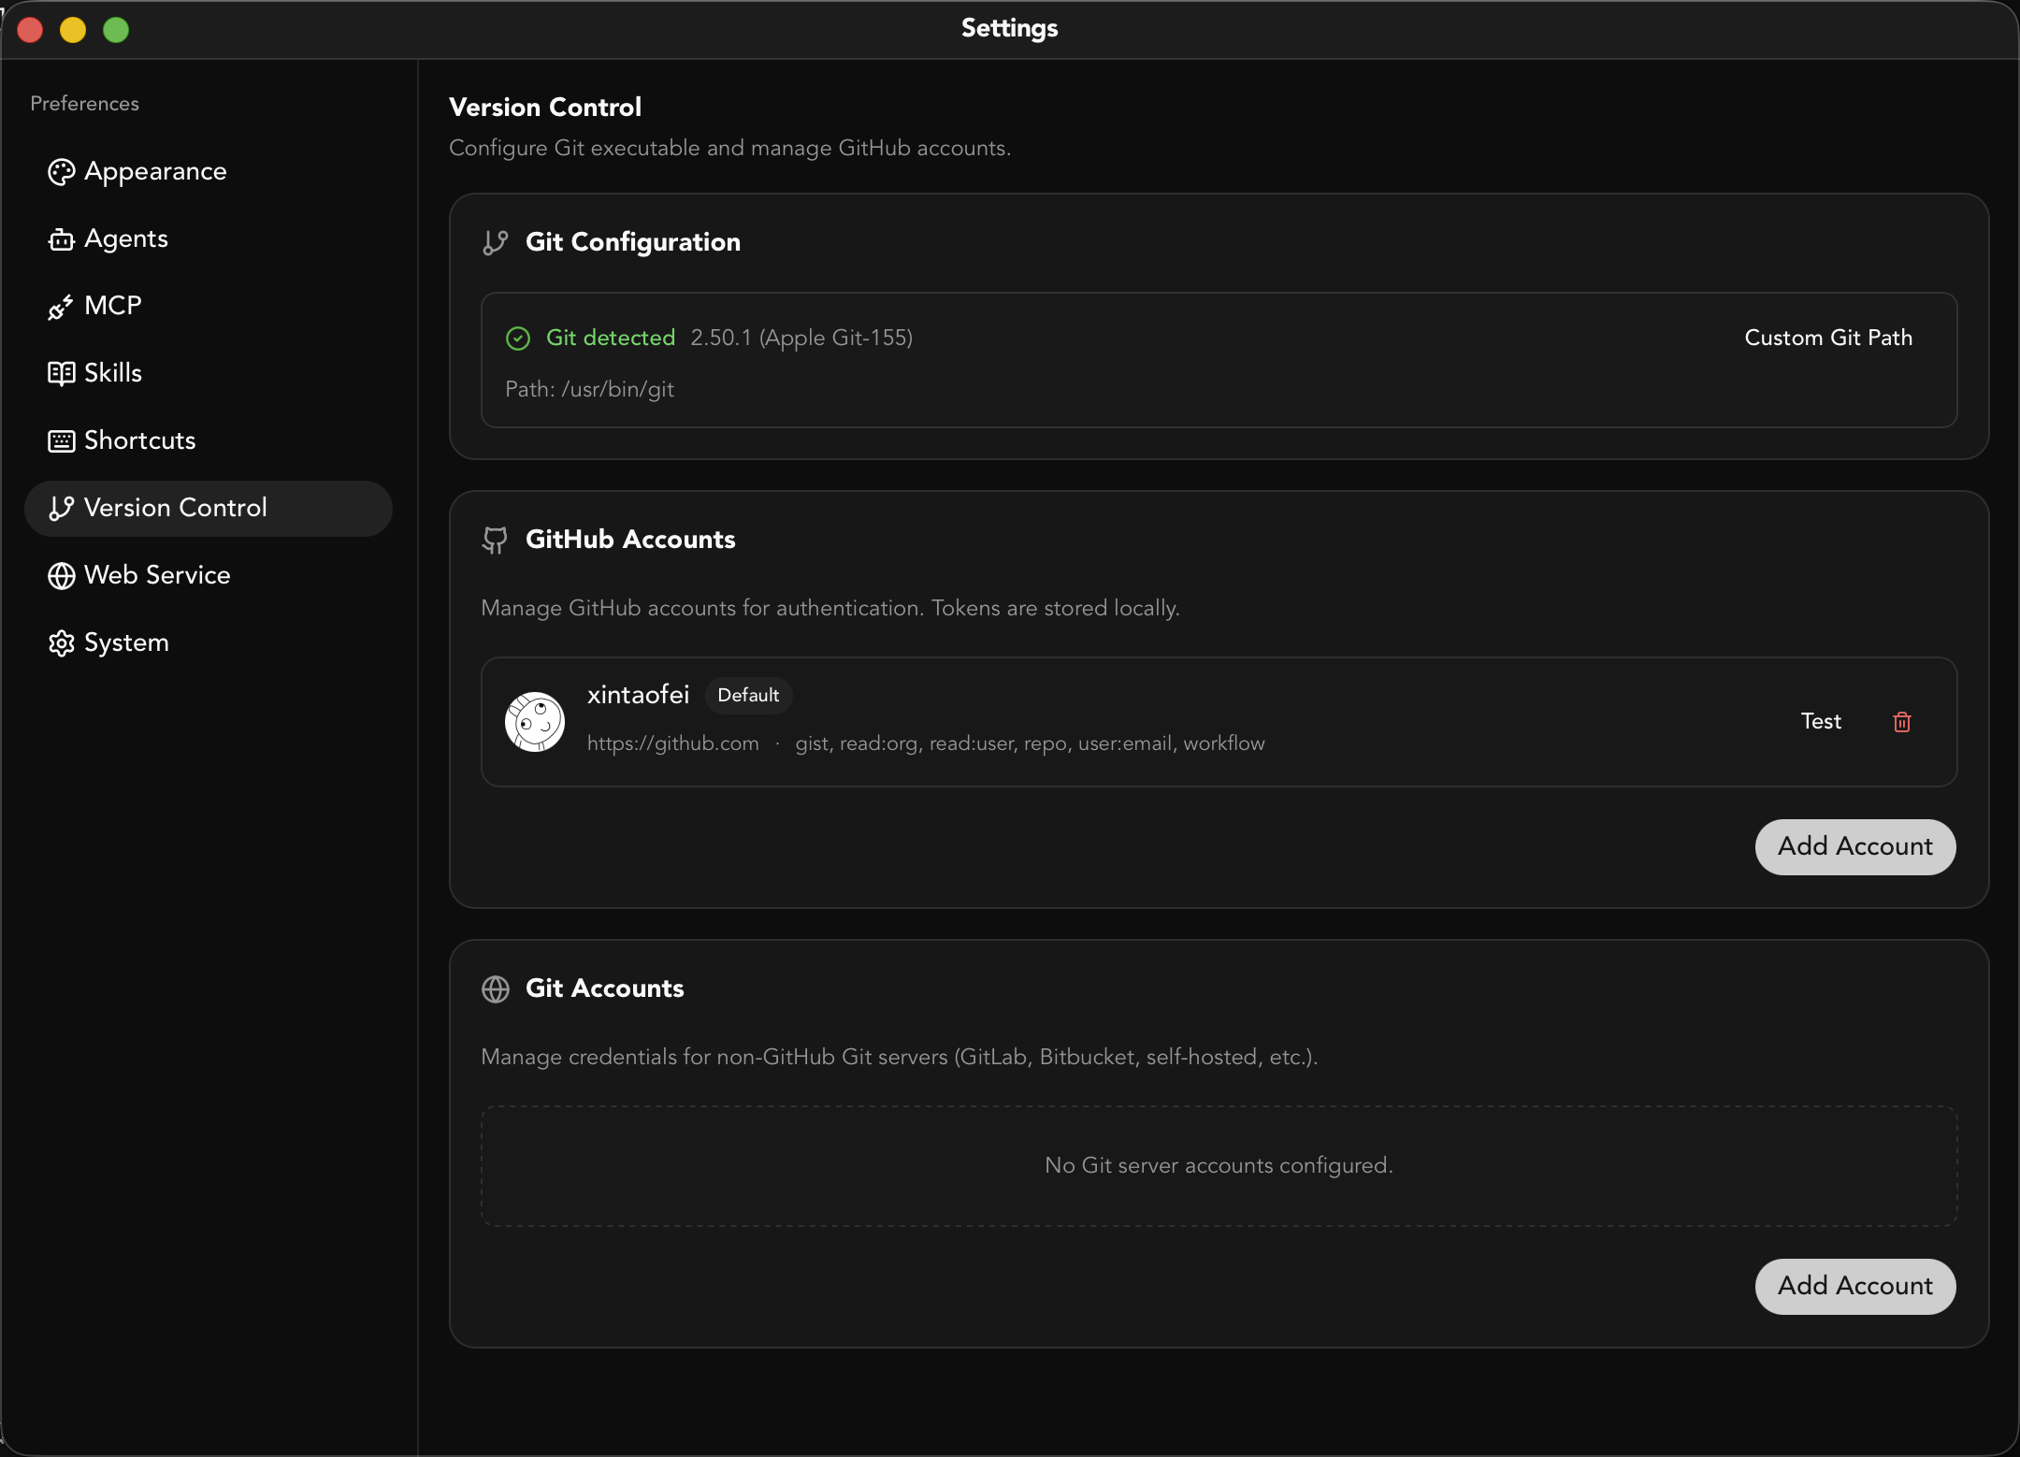Click the xintaofei avatar thumbnail
2020x1457 pixels.
click(535, 722)
